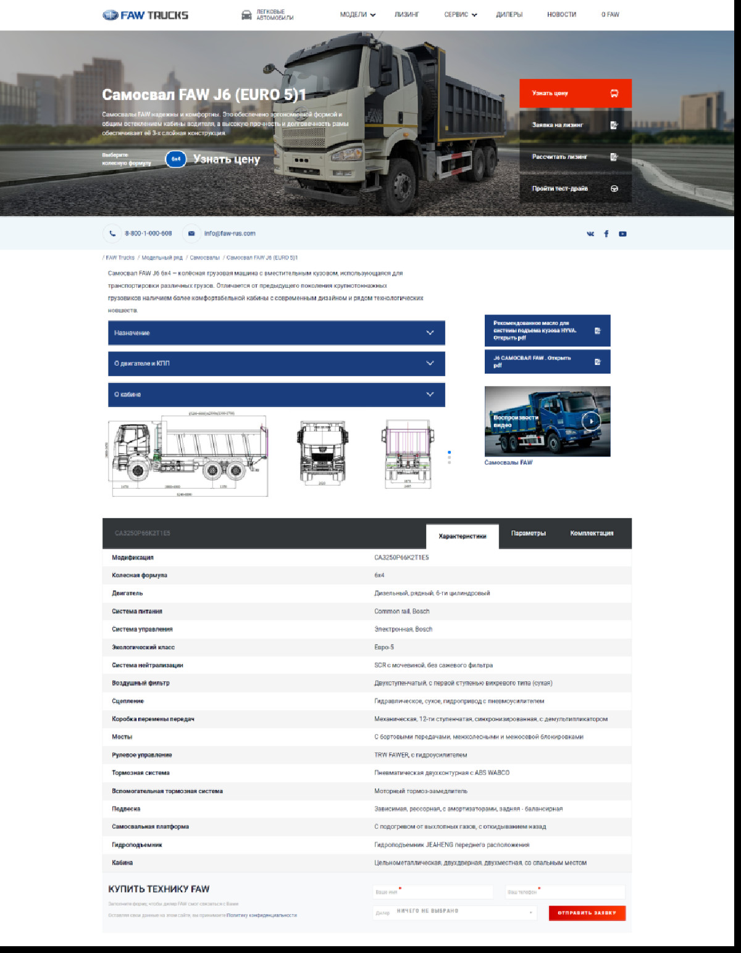Viewport: 741px width, 953px height.
Task: Click the Экологический класс value Евро-5
Action: click(384, 647)
